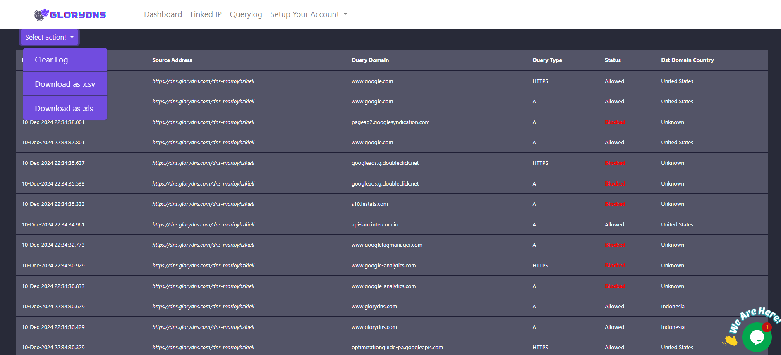
Task: Click the timestamp 10-Dec-2024 22:34:35.637
Action: click(53, 163)
